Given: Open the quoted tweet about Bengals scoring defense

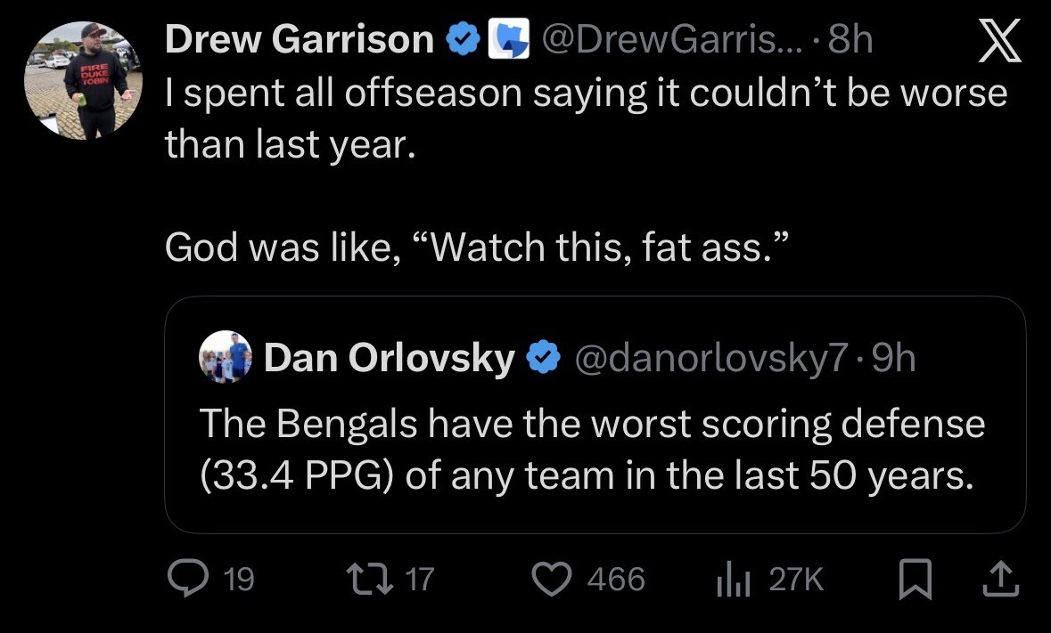Looking at the screenshot, I should click(593, 450).
